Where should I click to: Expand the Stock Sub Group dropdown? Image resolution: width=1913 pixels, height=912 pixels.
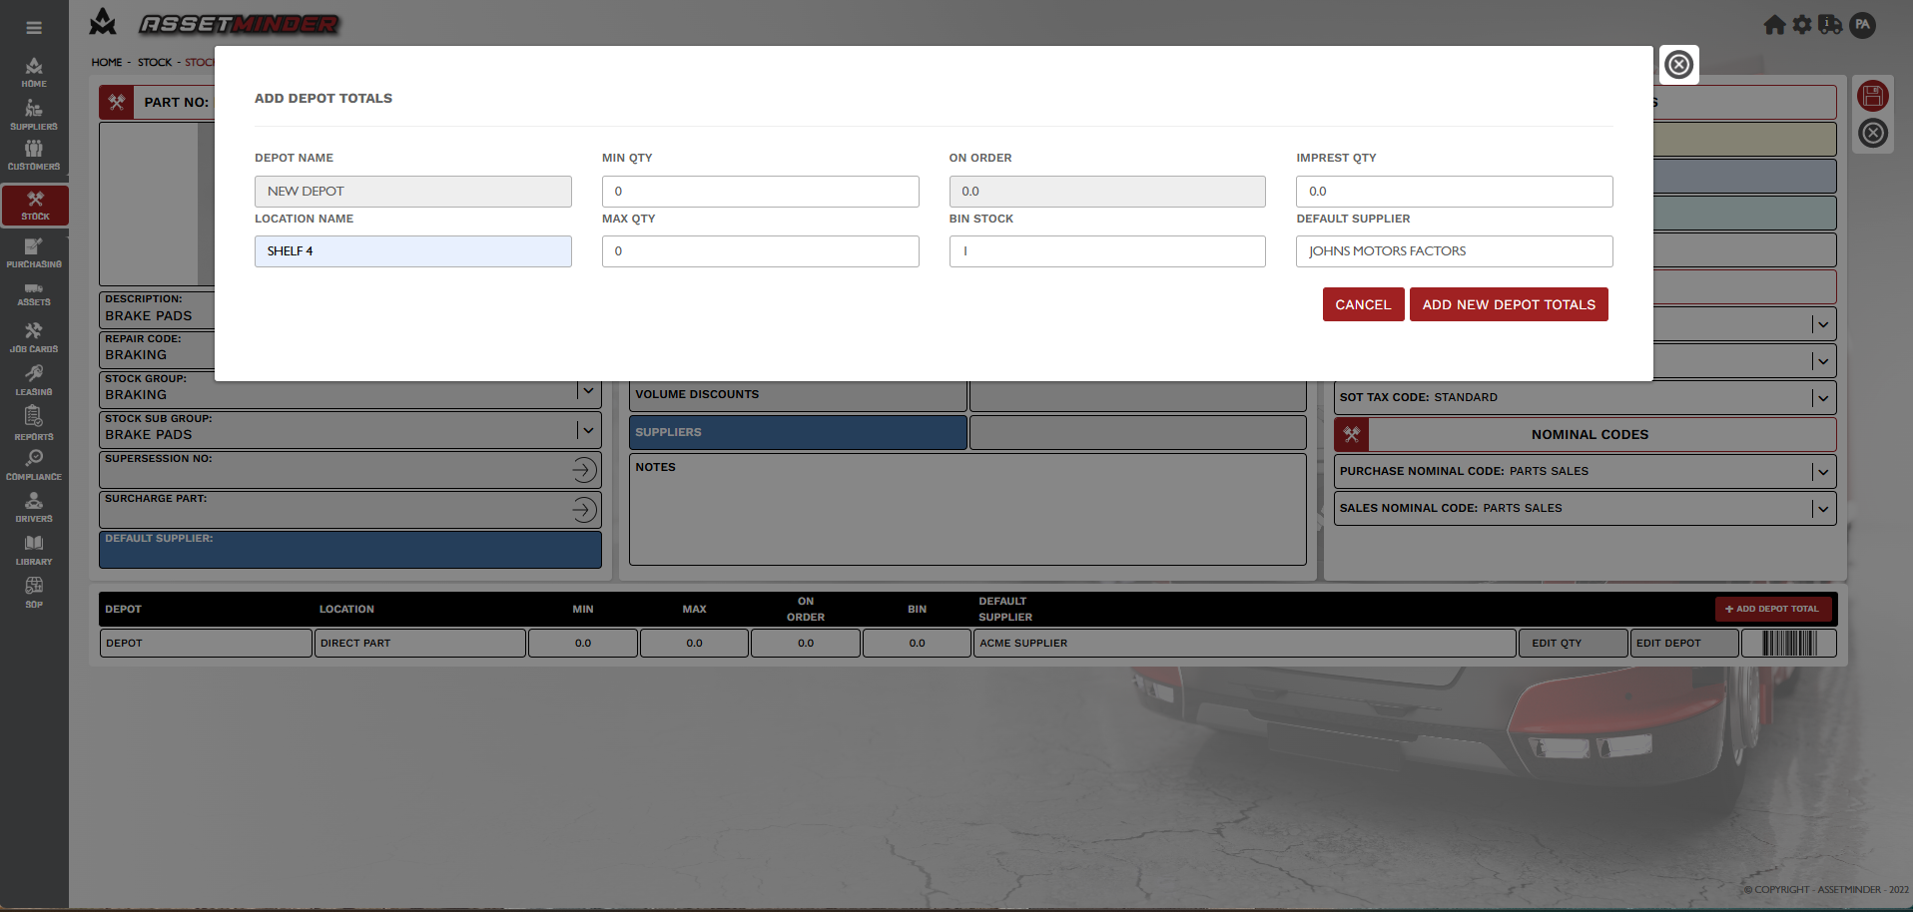(x=588, y=430)
